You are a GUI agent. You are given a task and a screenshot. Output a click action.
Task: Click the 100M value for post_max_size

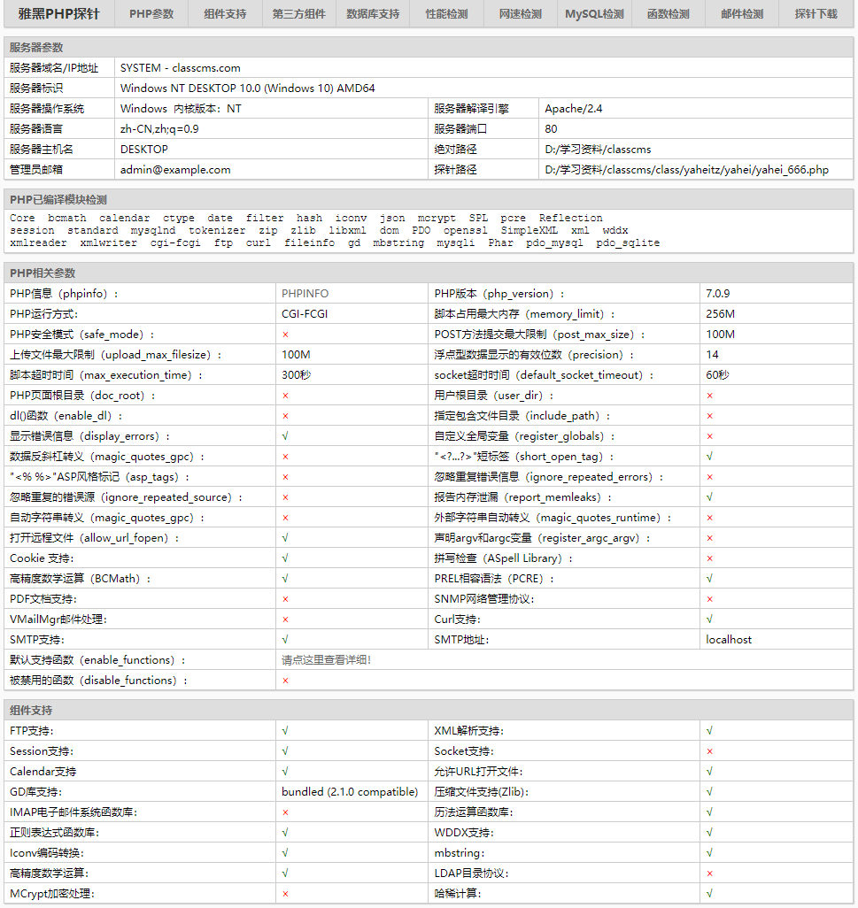[720, 335]
